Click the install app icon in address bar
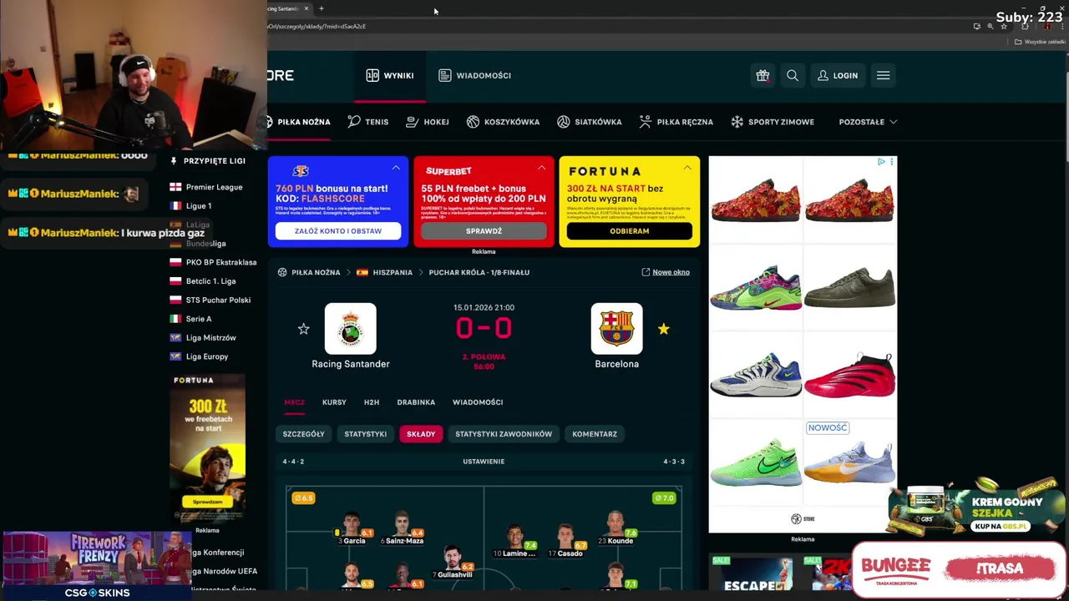Image resolution: width=1069 pixels, height=601 pixels. 977,26
